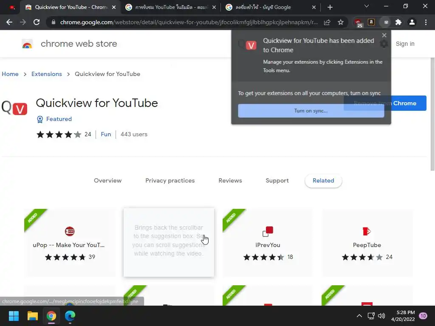The height and width of the screenshot is (326, 435).
Task: Open the Quickview extension toolbar icon
Action: tap(386, 22)
